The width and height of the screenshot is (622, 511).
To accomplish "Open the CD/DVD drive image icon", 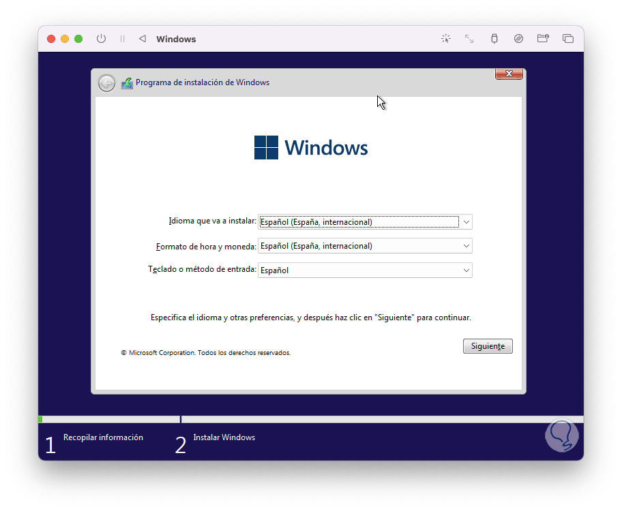I will click(518, 39).
